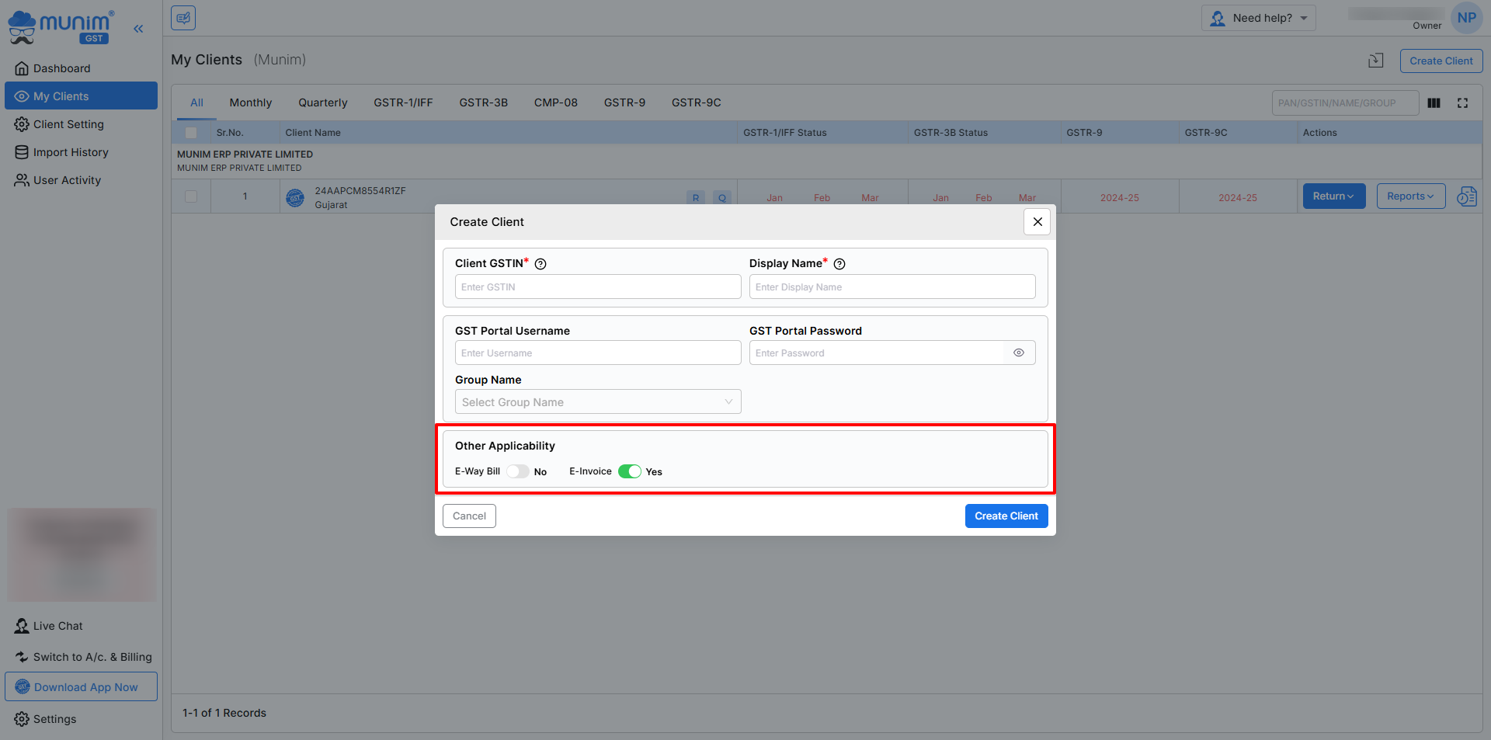The height and width of the screenshot is (740, 1491).
Task: Click the NP user avatar
Action: coord(1466,18)
